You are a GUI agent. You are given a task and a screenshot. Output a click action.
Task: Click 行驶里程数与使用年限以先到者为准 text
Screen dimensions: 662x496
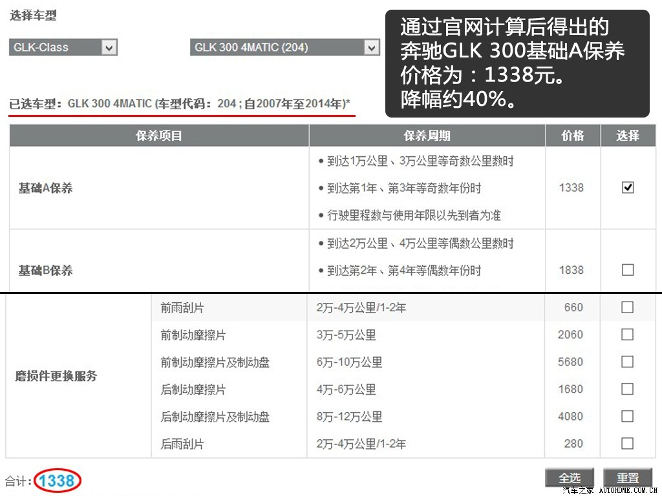coord(414,216)
